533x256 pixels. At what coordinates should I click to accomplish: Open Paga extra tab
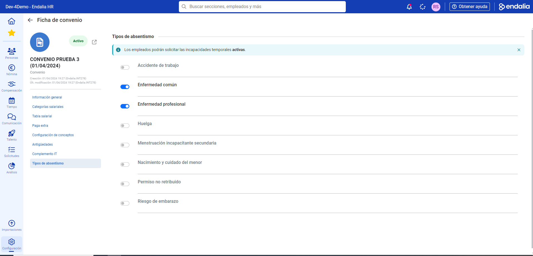[x=65, y=126]
